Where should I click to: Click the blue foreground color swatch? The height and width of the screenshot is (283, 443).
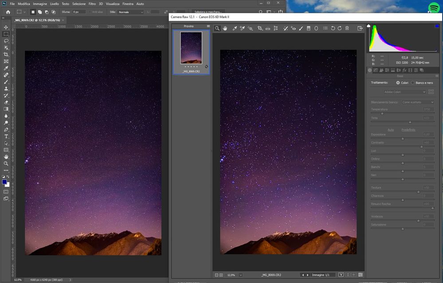(4, 182)
